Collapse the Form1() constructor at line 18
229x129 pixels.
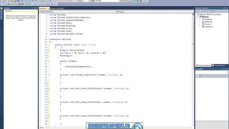point(49,61)
